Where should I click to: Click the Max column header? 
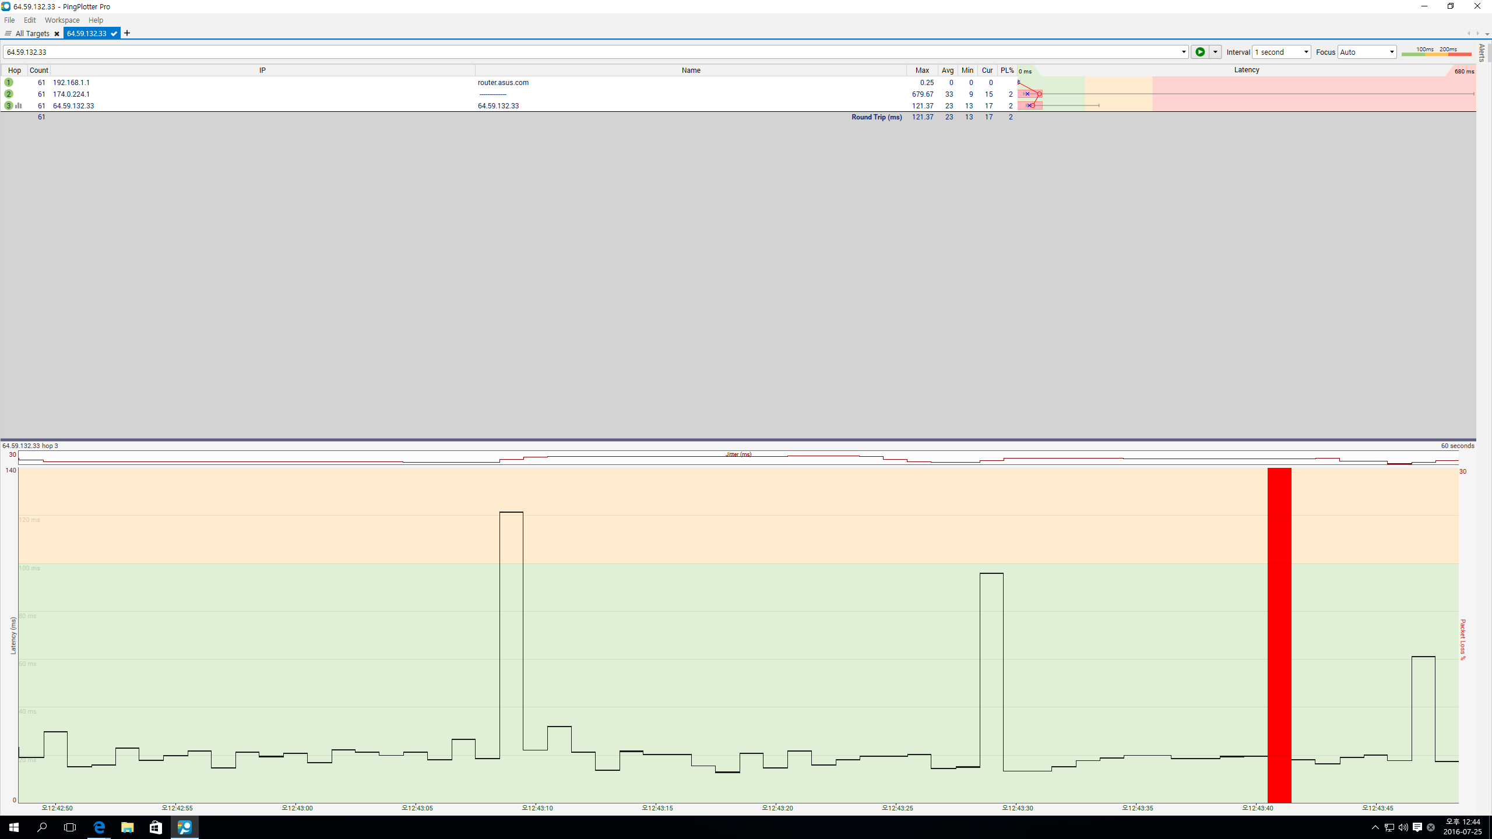(922, 70)
